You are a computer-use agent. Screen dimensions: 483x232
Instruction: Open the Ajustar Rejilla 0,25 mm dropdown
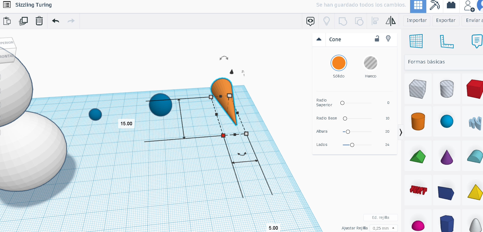pyautogui.click(x=384, y=228)
